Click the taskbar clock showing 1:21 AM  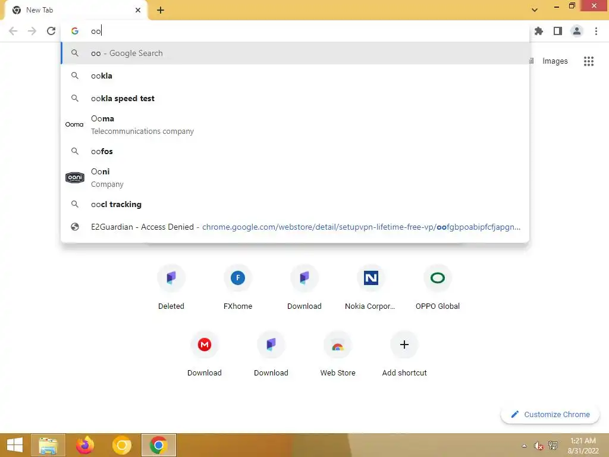[x=583, y=446]
